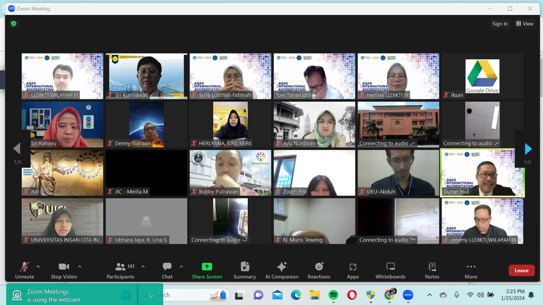Screen dimensions: 543x305
Task: Select Jeremy LLDIKTI WILAYAH III tile
Action: (x=482, y=221)
